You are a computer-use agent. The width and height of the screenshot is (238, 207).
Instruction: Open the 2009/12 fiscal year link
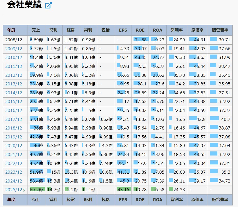tap(14, 49)
